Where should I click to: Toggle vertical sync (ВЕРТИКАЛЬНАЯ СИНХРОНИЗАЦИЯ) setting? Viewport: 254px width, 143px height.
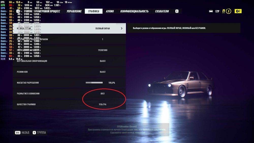(69, 61)
